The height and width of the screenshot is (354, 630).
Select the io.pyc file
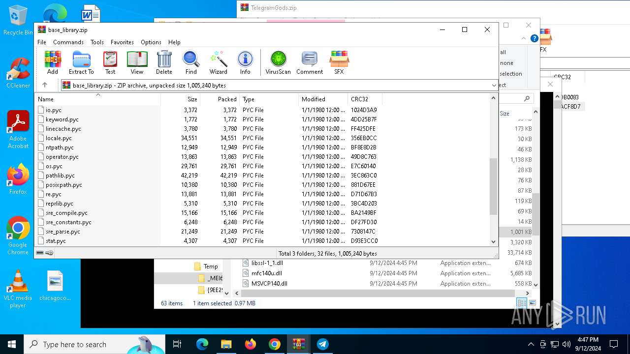coord(54,110)
